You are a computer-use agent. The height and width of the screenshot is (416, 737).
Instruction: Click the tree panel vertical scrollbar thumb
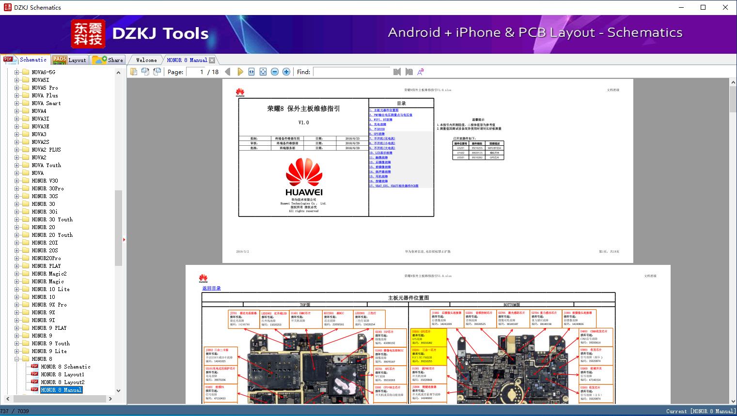[118, 228]
